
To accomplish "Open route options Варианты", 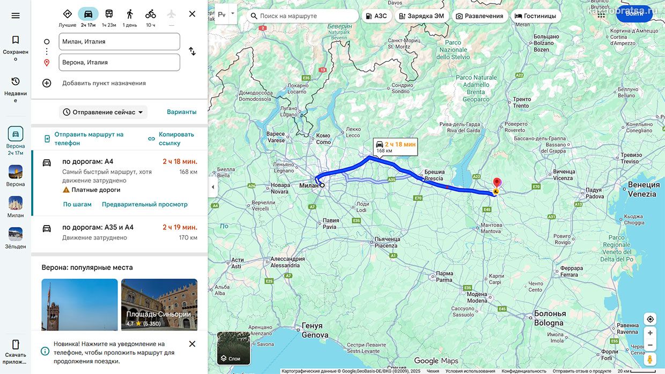I will (181, 112).
